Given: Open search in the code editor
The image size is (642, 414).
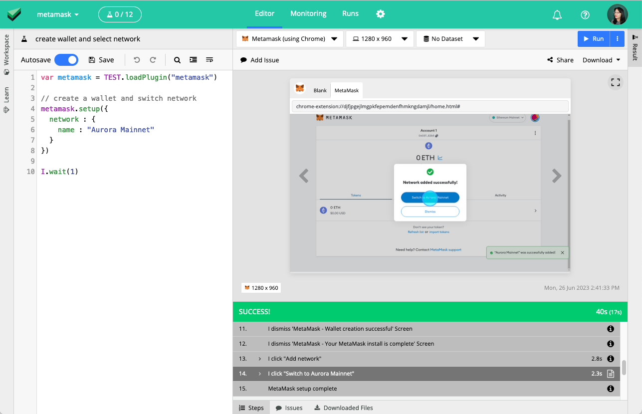Looking at the screenshot, I should coord(177,60).
